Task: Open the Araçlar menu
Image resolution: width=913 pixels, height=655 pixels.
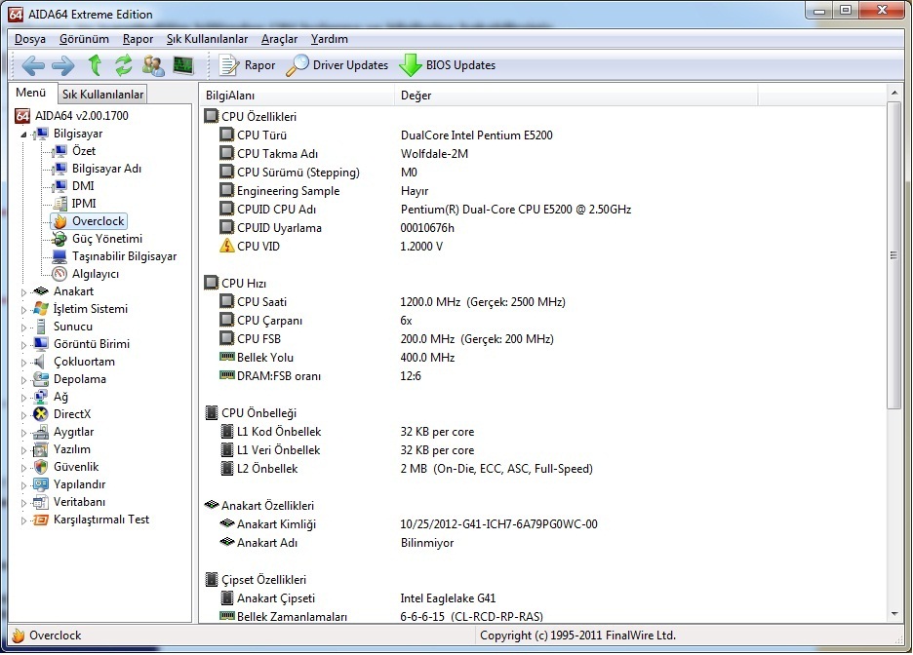Action: coord(280,39)
